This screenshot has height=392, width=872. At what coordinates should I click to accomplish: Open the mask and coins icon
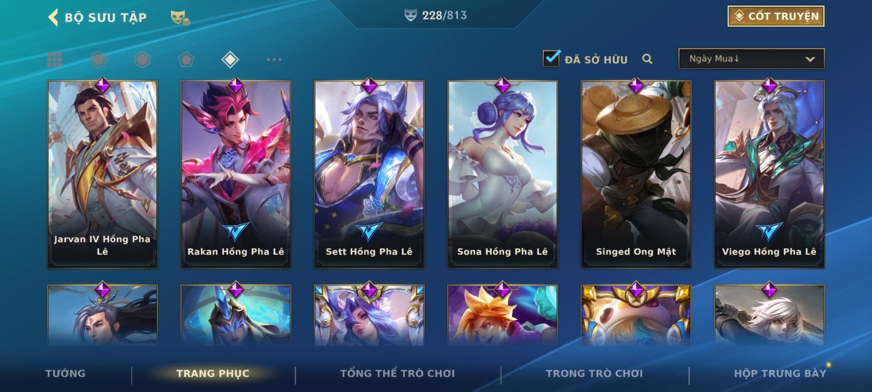point(180,17)
